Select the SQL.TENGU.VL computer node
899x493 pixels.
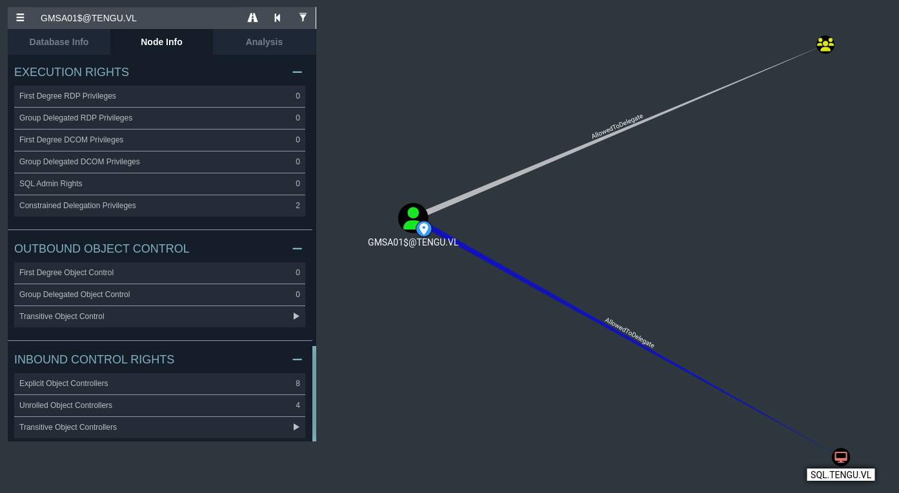pyautogui.click(x=840, y=457)
